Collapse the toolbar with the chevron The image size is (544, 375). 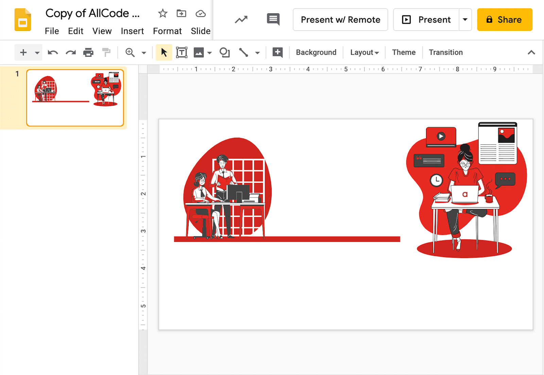[531, 52]
